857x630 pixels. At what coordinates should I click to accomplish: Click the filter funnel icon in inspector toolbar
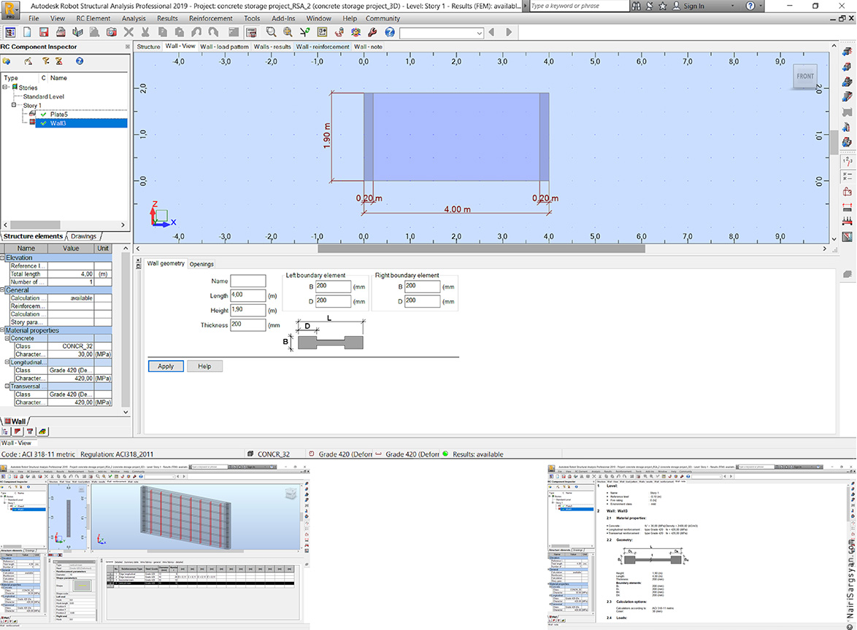45,61
